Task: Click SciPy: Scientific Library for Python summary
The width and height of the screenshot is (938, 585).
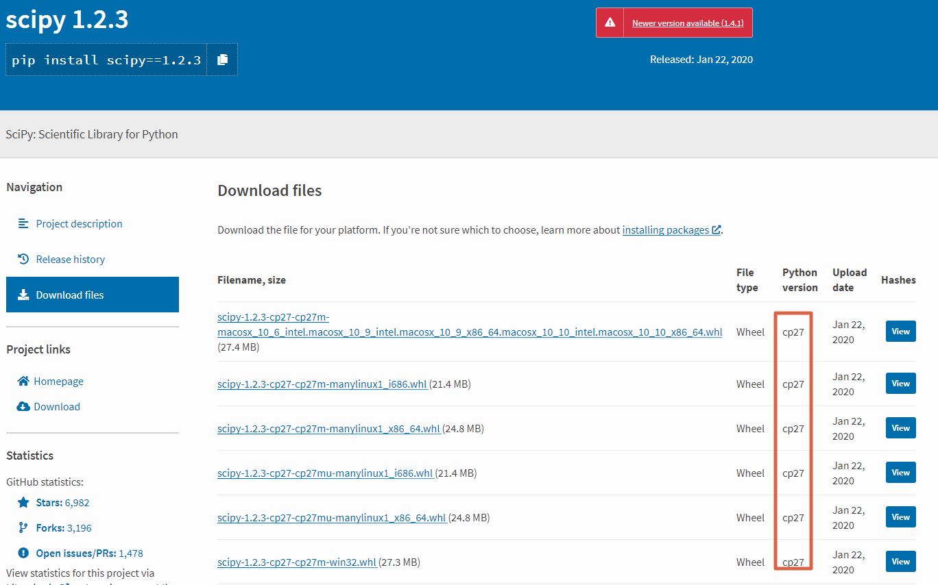Action: [92, 134]
